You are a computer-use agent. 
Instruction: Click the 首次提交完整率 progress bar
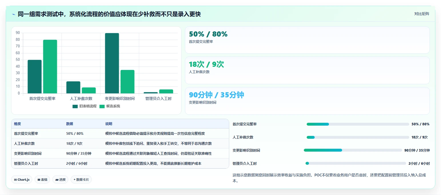tap(358, 124)
